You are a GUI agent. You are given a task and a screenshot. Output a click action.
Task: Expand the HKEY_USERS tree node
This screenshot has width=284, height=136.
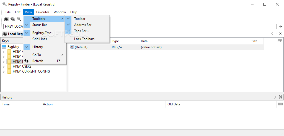coord(4,67)
